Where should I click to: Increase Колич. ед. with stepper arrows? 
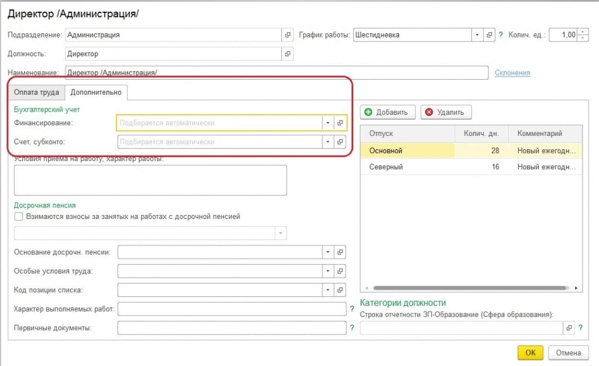click(x=583, y=32)
